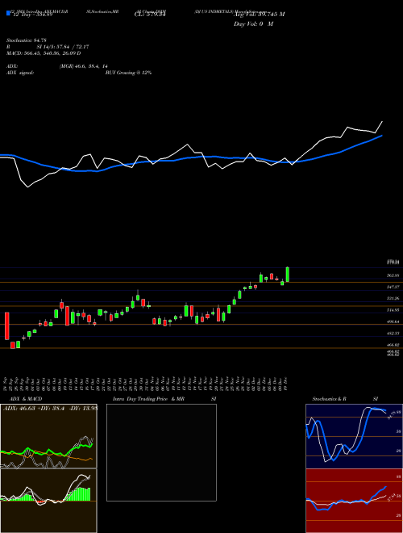The image size is (403, 533).
Task: Click the '(MGR) 46.6, 38.4, 14' ADX values
Action: pyautogui.click(x=83, y=66)
